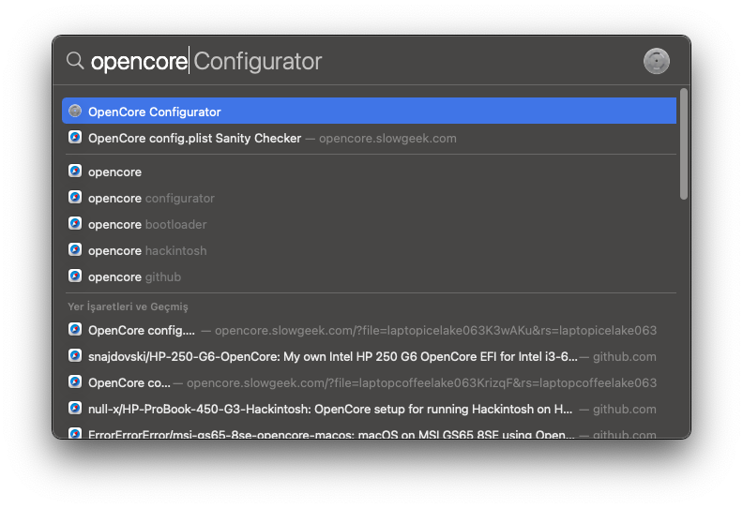Click the Spotlight magnifying glass icon
743x508 pixels.
click(75, 61)
